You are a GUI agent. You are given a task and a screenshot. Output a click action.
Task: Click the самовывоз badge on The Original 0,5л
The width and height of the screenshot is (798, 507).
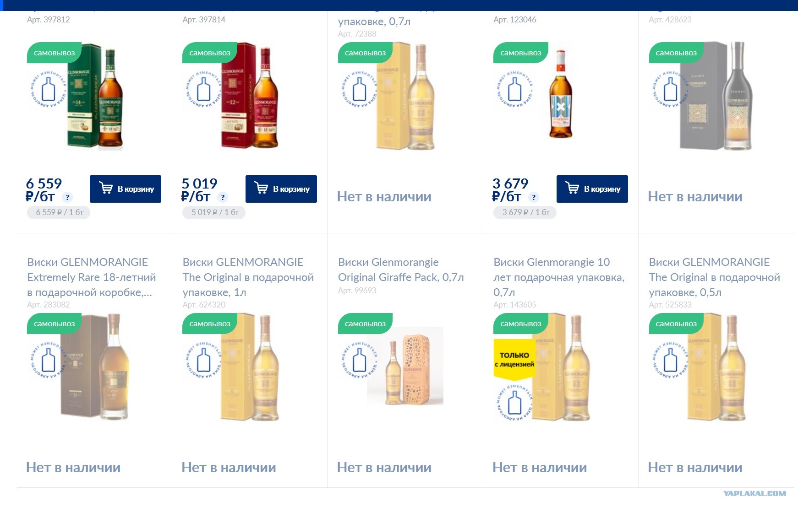pos(676,324)
